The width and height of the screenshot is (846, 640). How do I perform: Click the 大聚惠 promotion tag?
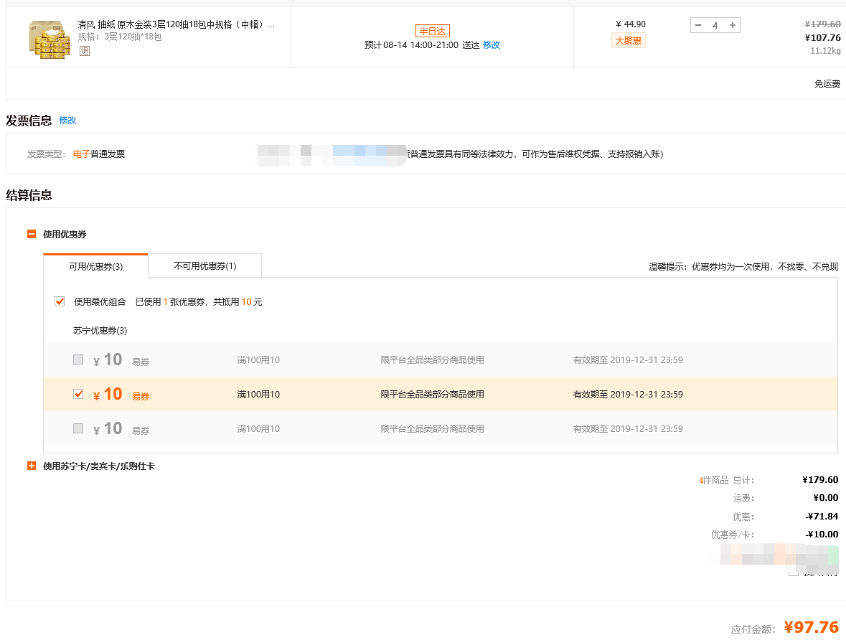[x=629, y=40]
